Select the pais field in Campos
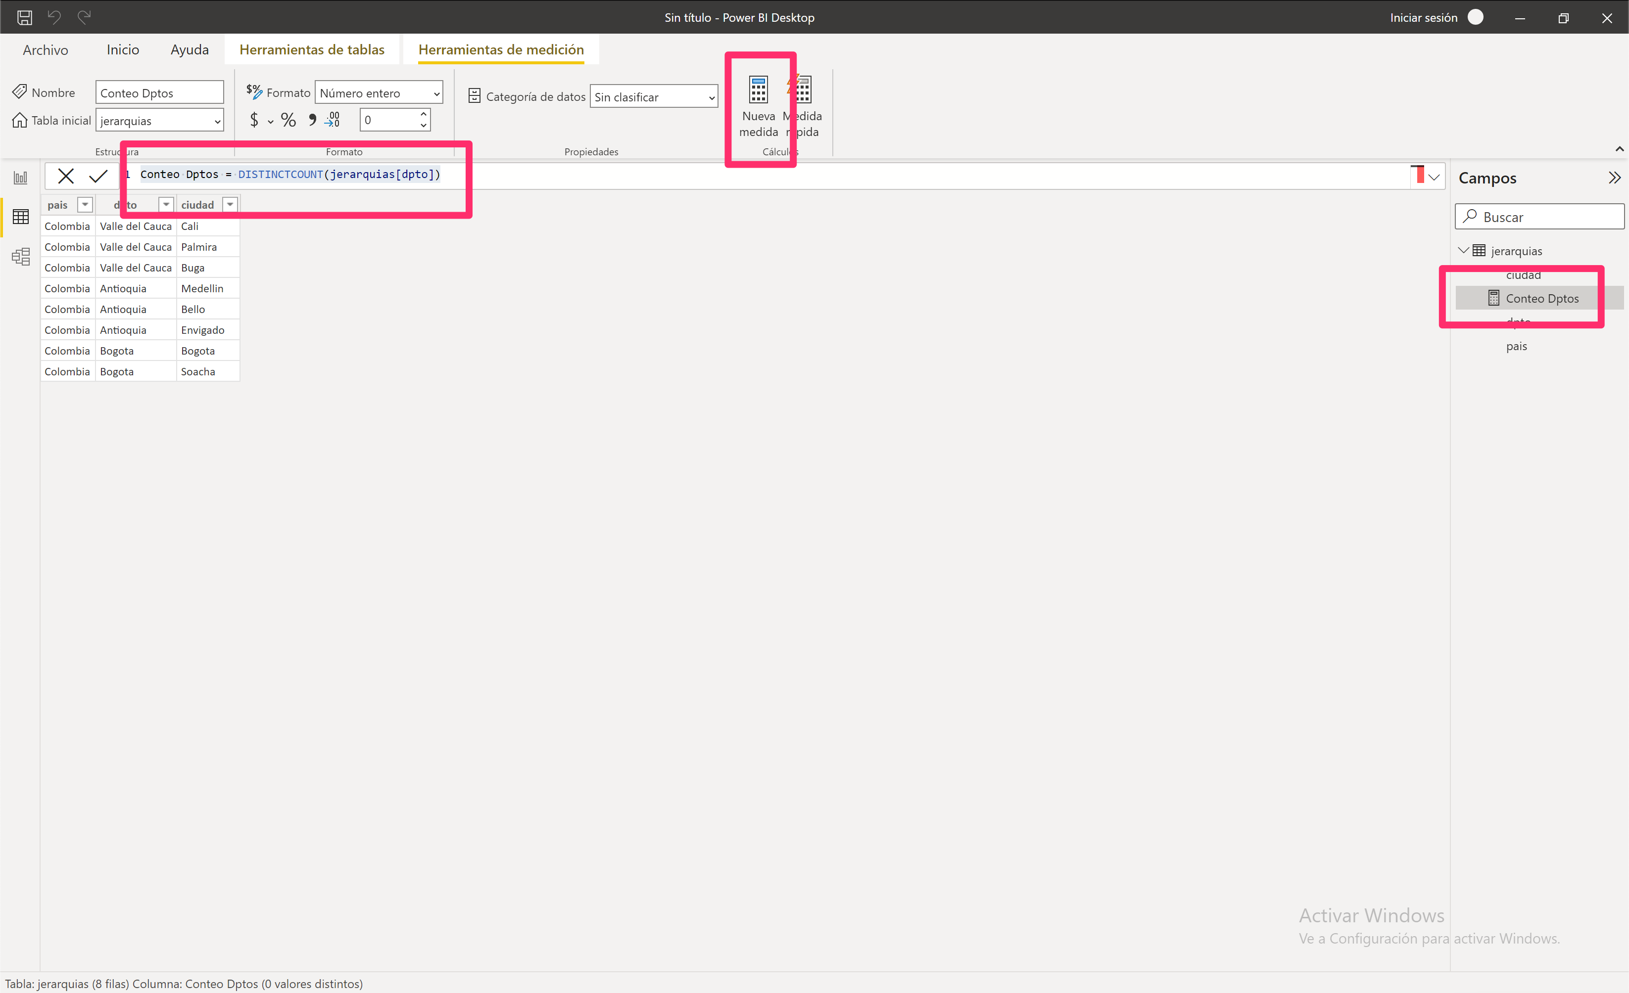Screen dimensions: 1629x993 [1516, 346]
